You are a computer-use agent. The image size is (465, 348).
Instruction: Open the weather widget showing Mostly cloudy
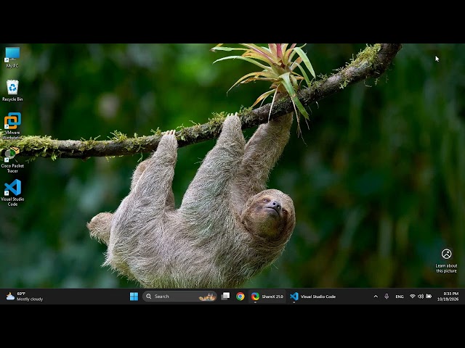coord(24,297)
